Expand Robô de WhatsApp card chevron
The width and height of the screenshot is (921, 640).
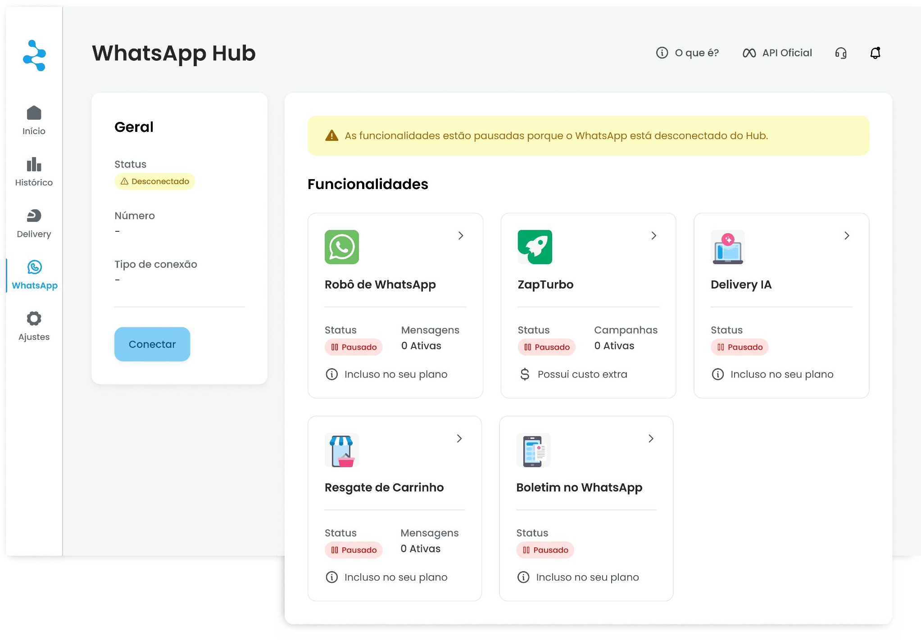[x=461, y=235]
